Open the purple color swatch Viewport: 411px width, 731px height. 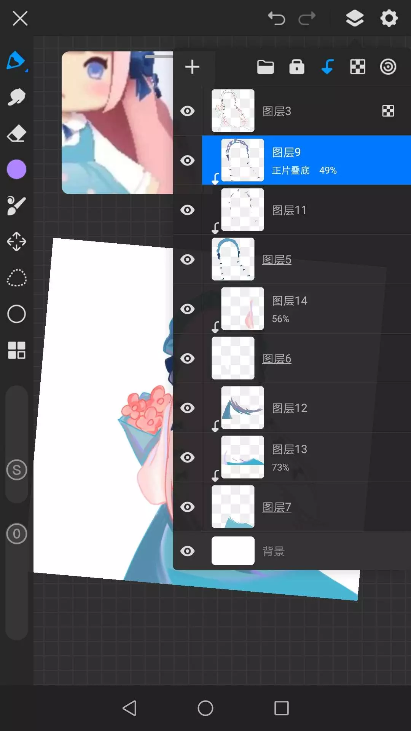tap(16, 169)
